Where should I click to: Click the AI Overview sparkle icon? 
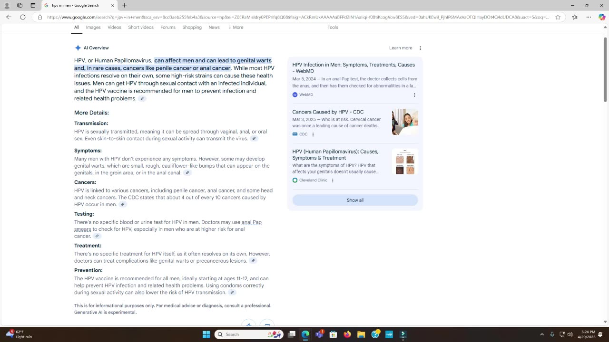78,48
